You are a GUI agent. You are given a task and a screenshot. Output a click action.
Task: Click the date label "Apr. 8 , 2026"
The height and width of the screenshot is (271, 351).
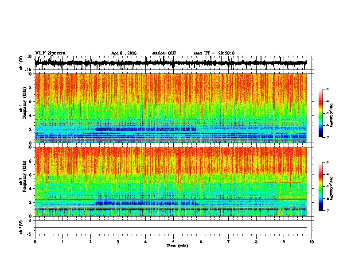(124, 53)
